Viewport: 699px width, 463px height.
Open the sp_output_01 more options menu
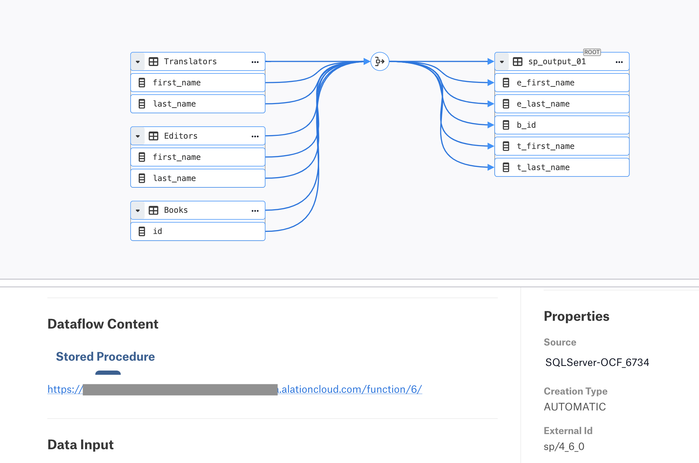(x=619, y=62)
